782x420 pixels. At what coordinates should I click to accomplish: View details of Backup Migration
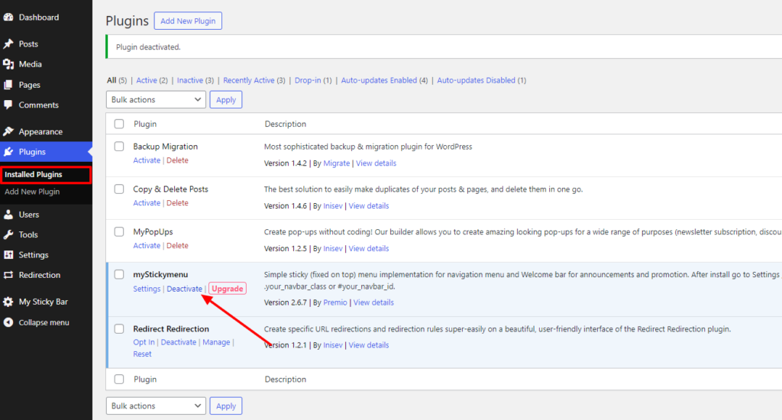pyautogui.click(x=376, y=163)
